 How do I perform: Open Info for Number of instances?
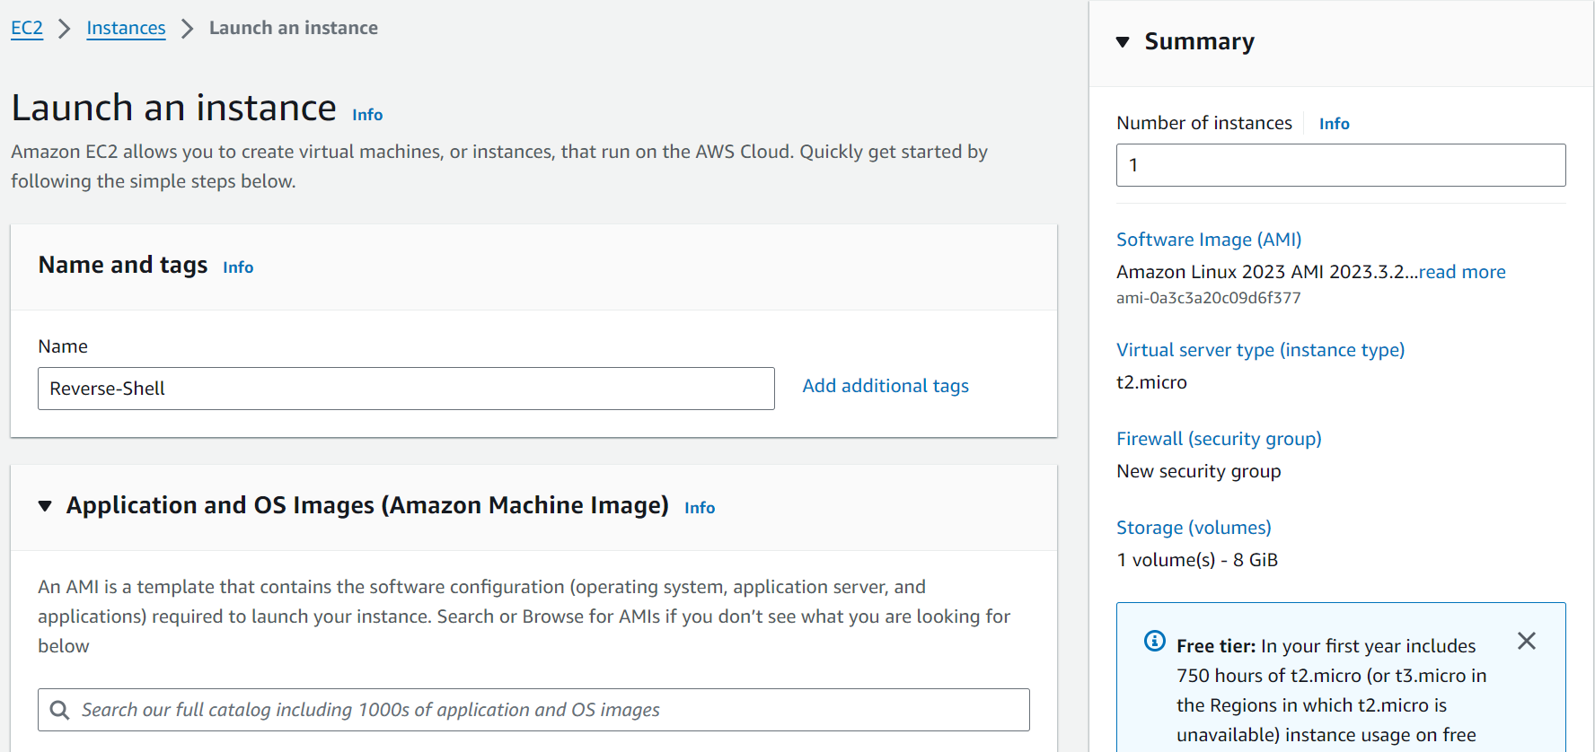pos(1334,124)
